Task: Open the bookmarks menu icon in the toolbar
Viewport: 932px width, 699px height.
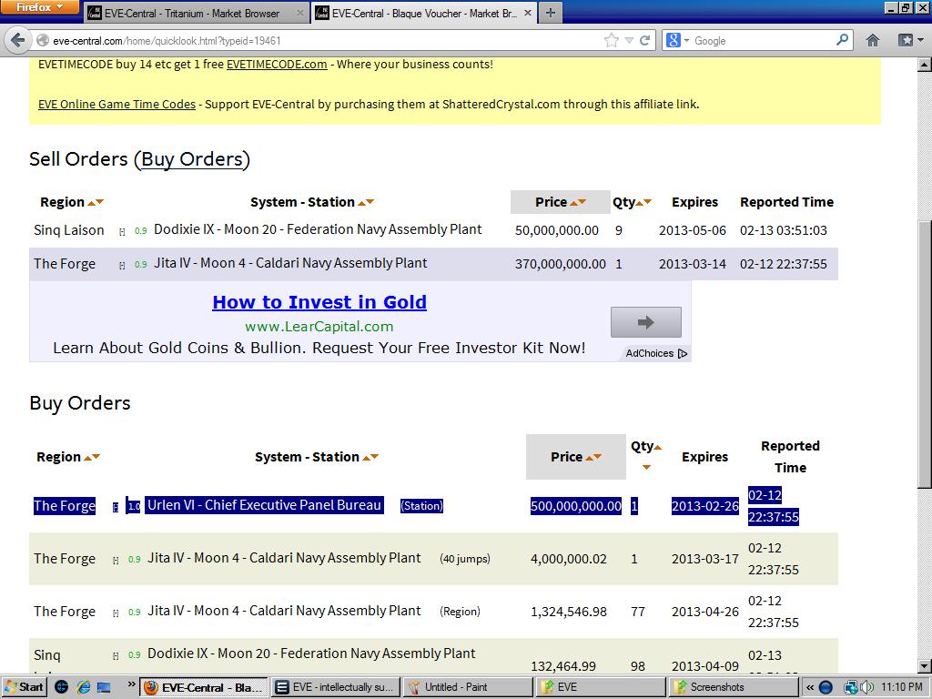Action: click(x=909, y=40)
